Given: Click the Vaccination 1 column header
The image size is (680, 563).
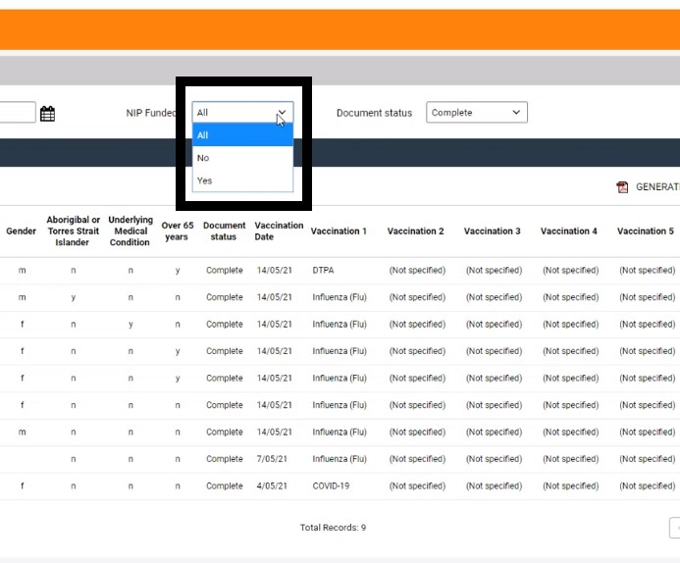Looking at the screenshot, I should coord(339,231).
